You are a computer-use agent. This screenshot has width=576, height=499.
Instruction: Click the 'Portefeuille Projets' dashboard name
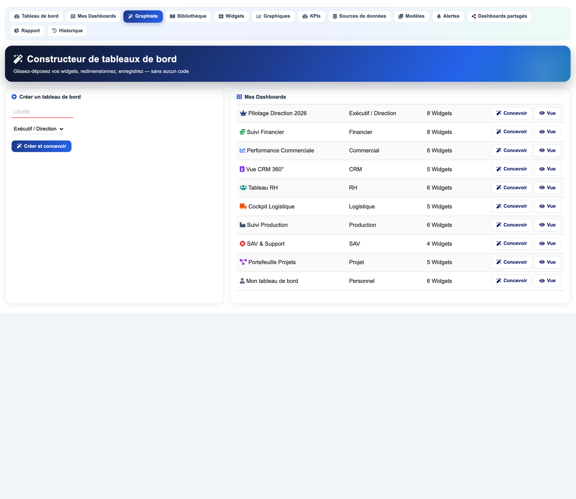point(272,262)
